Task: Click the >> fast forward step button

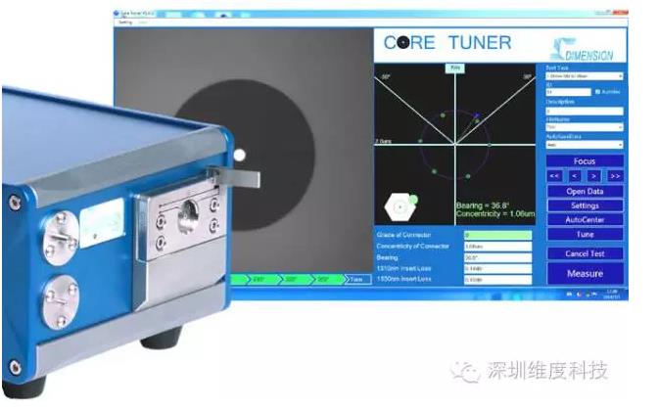Action: pos(615,176)
